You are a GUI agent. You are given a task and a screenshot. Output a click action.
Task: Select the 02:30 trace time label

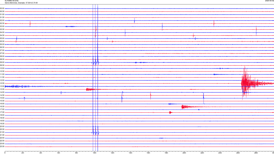tap(2, 23)
